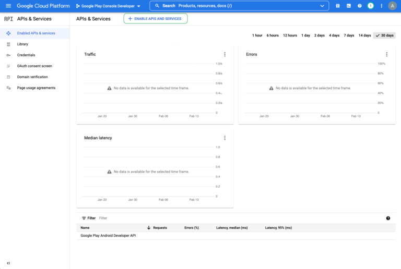
Task: Click the OAuth consent screen icon
Action: coord(8,66)
